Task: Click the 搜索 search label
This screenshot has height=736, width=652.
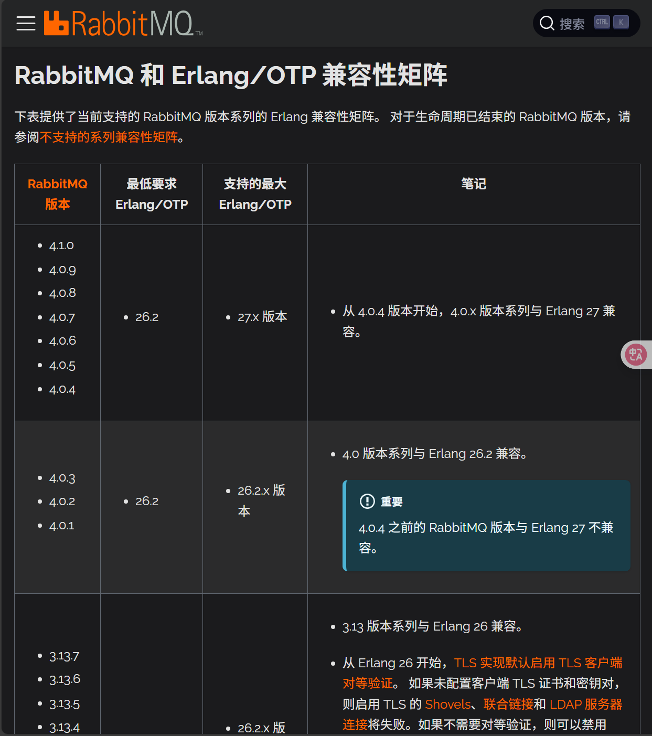Action: click(x=572, y=24)
